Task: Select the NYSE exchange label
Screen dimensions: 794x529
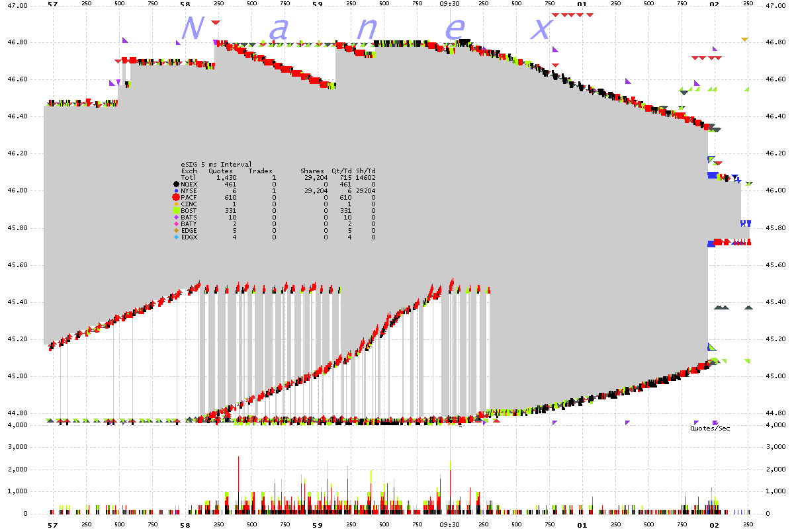Action: click(x=189, y=191)
